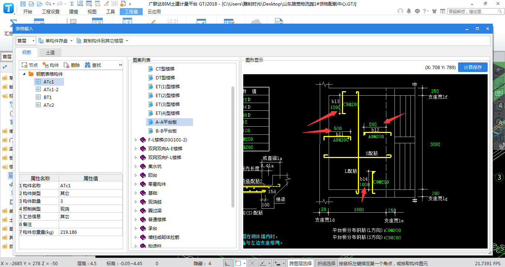
Task: Expand the 圈过梁 atlas group
Action: pyautogui.click(x=136, y=210)
